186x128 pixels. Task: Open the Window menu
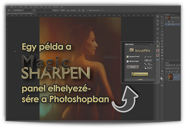(x=56, y=7)
